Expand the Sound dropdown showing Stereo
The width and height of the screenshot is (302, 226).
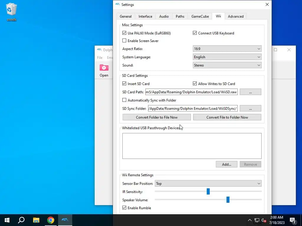tap(227, 65)
